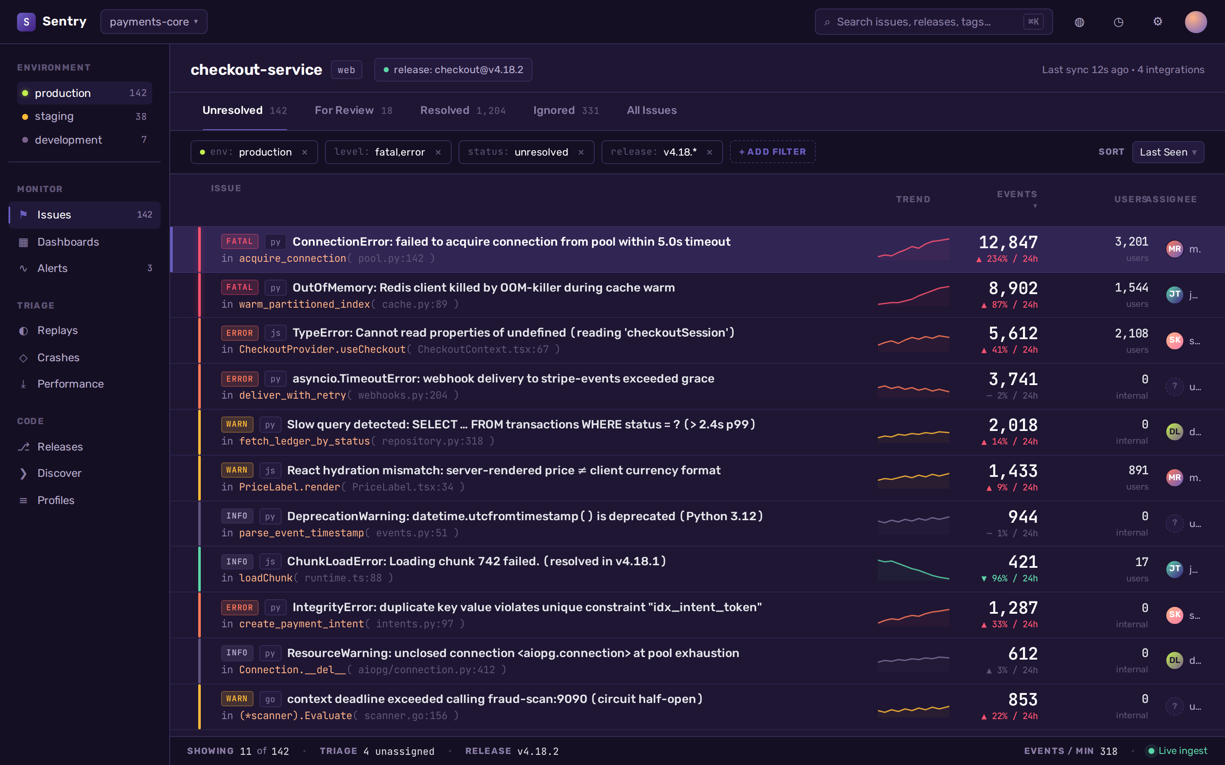The image size is (1225, 765).
Task: Remove the release: v4.18.* filter
Action: coord(709,152)
